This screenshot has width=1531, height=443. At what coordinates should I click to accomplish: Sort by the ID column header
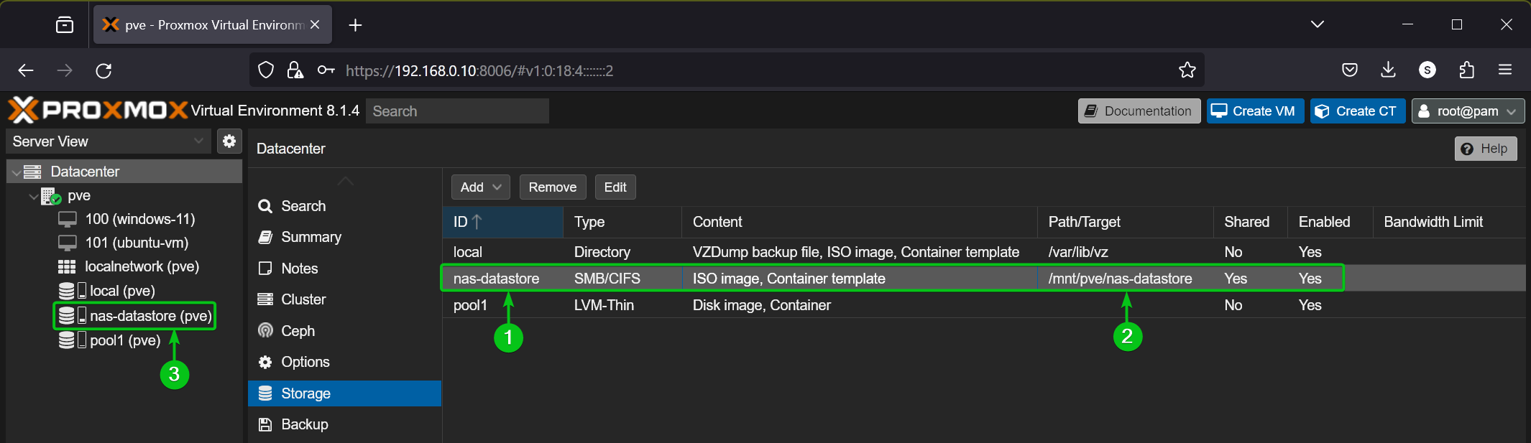tap(502, 222)
